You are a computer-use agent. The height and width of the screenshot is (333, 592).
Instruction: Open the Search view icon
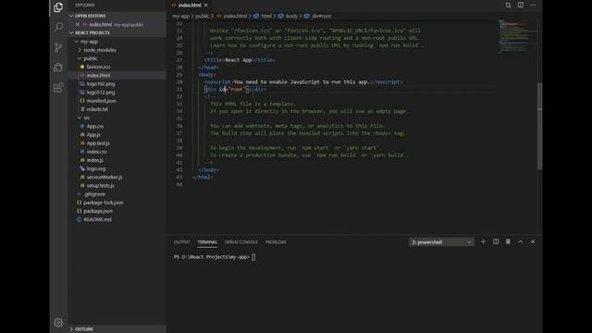(58, 27)
